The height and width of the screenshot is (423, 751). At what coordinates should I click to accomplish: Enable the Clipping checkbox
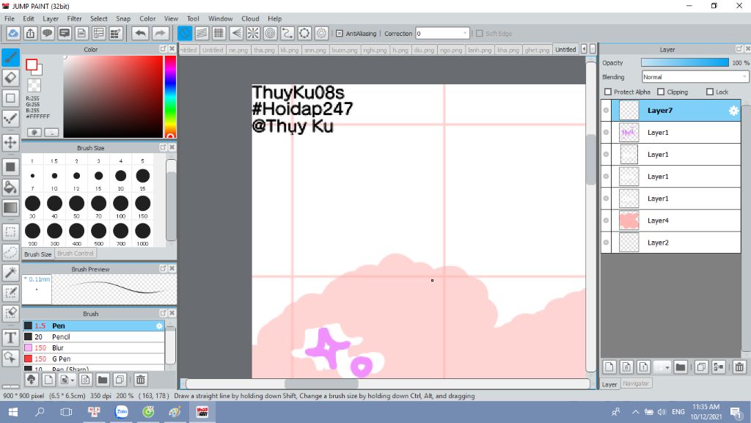661,92
